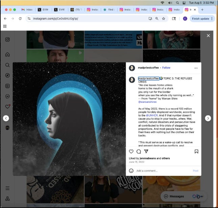This screenshot has width=218, height=208.
Task: View others who liked the post
Action: tap(166, 158)
